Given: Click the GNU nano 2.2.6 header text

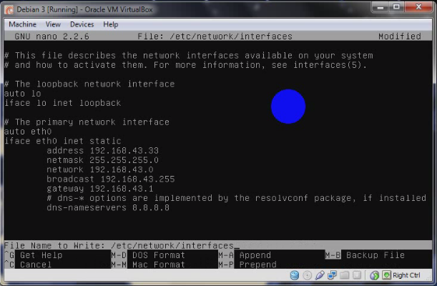Looking at the screenshot, I should 51,36.
